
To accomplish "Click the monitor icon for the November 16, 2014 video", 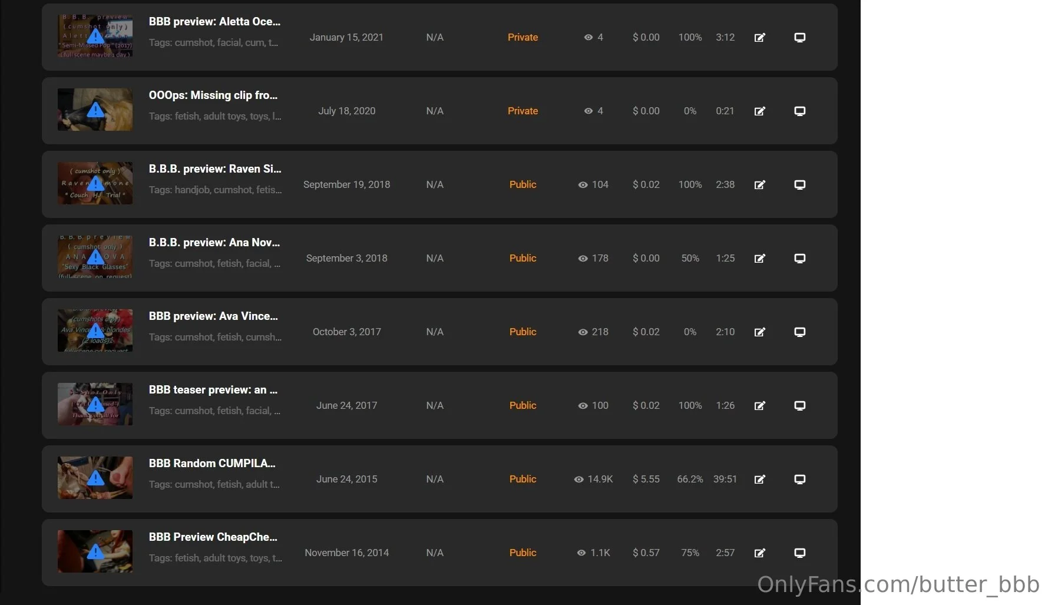I will point(799,553).
